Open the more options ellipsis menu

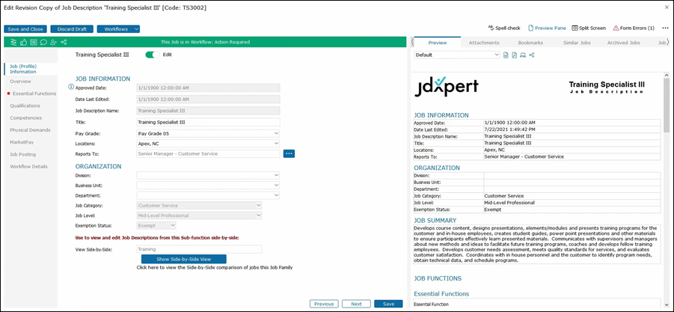click(x=665, y=28)
